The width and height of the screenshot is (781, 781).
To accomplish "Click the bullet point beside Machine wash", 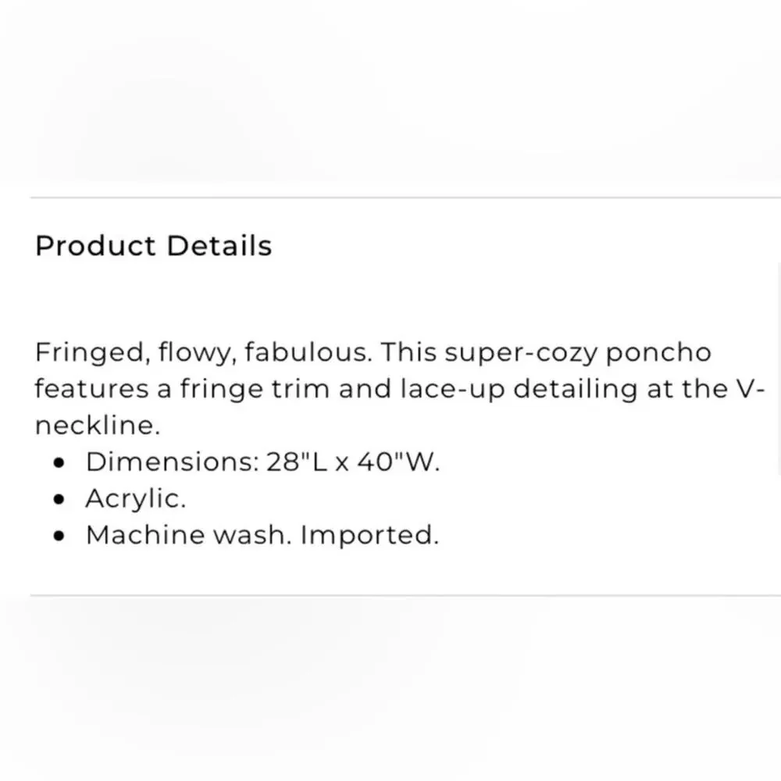I will [x=59, y=536].
